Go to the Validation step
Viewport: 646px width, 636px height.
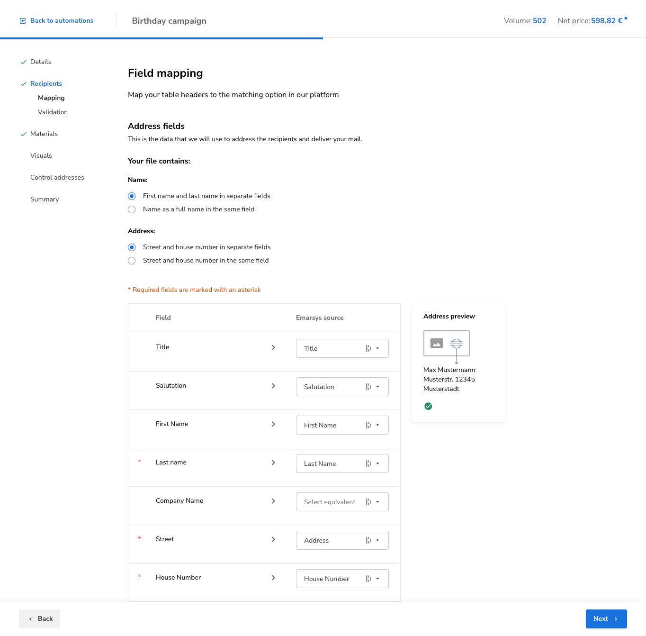click(53, 112)
